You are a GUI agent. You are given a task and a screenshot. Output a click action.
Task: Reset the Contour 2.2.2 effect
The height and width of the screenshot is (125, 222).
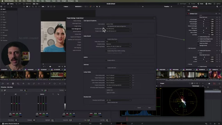(x=220, y=14)
